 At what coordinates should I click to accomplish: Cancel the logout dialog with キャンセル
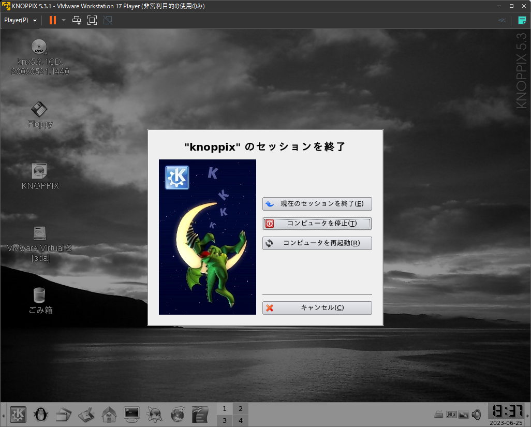(317, 308)
